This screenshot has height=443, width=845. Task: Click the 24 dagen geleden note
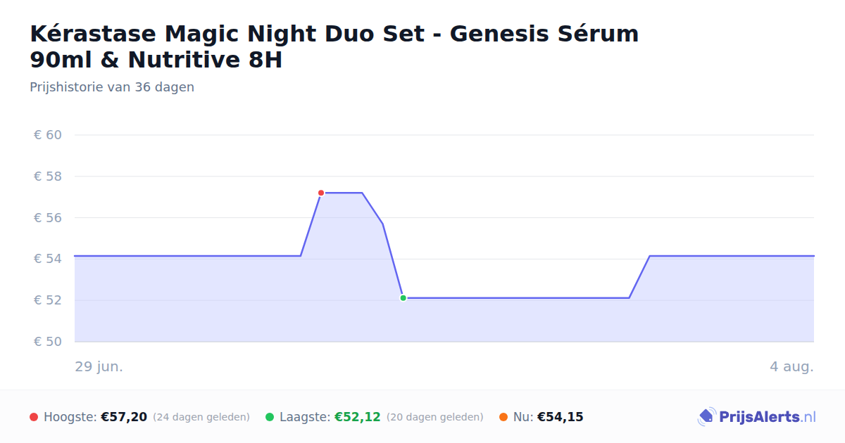pyautogui.click(x=201, y=417)
